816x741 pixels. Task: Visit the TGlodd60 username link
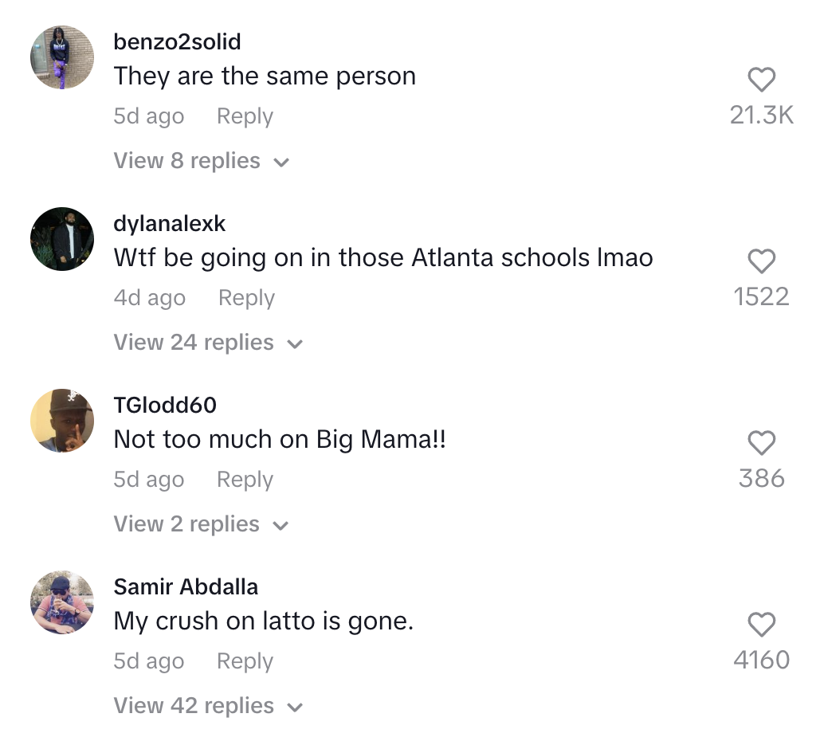[x=165, y=406]
